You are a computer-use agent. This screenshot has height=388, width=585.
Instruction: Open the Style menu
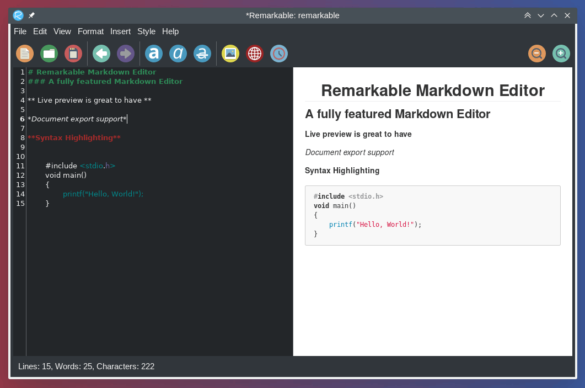(146, 31)
